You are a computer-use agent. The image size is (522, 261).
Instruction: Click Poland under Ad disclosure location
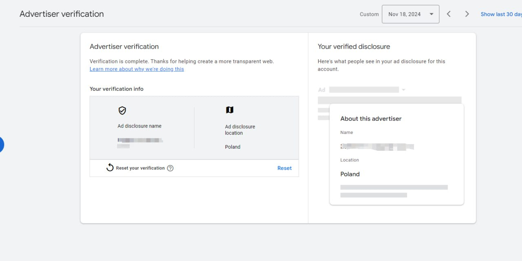232,147
